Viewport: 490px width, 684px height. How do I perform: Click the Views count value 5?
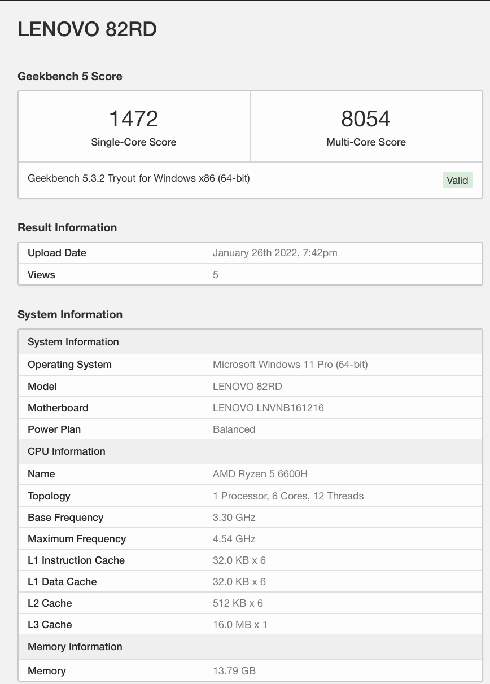[x=215, y=274]
